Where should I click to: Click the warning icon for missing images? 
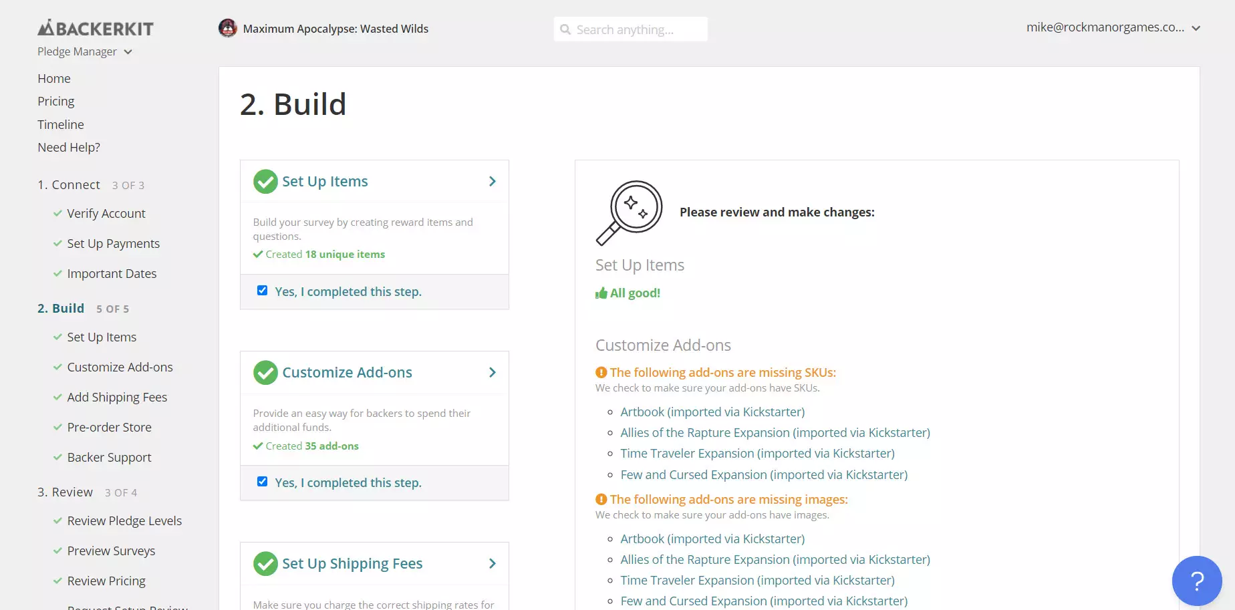pyautogui.click(x=601, y=499)
